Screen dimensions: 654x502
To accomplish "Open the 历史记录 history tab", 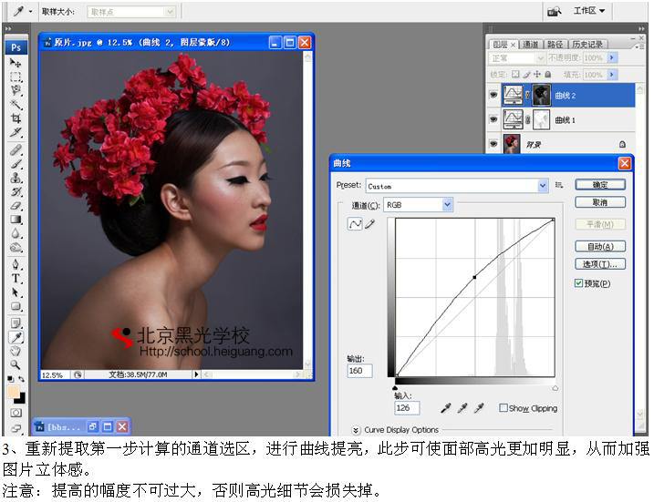I will click(x=587, y=44).
